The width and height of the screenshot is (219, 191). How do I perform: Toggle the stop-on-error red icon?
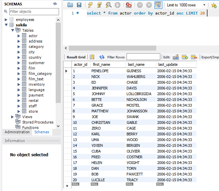tap(129, 5)
